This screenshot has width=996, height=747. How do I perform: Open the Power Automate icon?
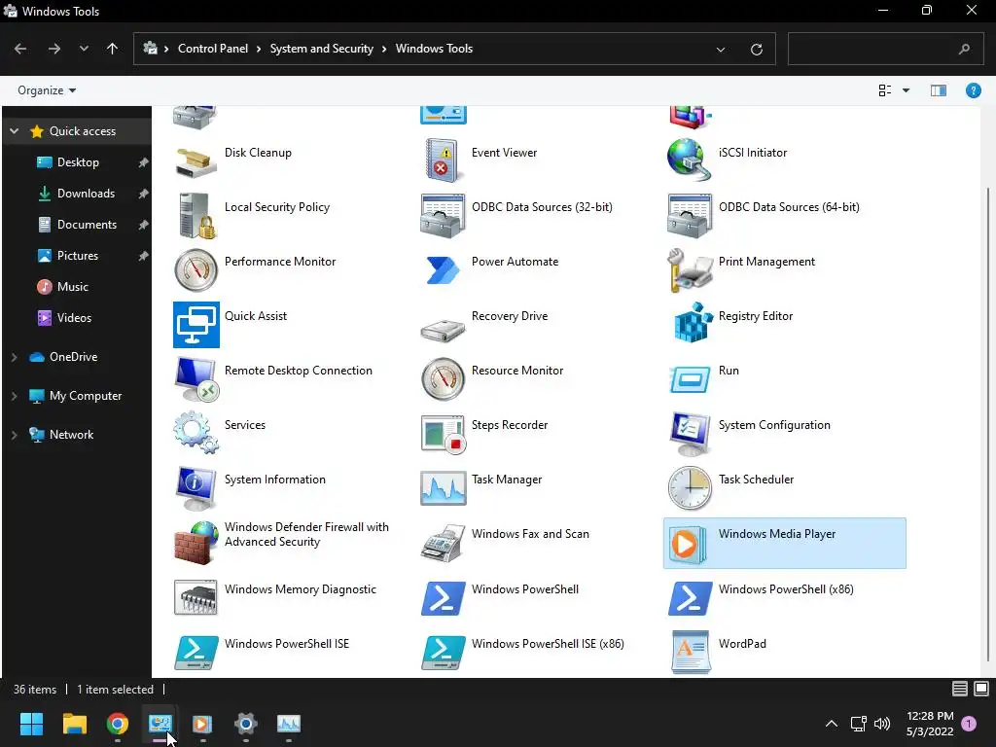pos(443,270)
